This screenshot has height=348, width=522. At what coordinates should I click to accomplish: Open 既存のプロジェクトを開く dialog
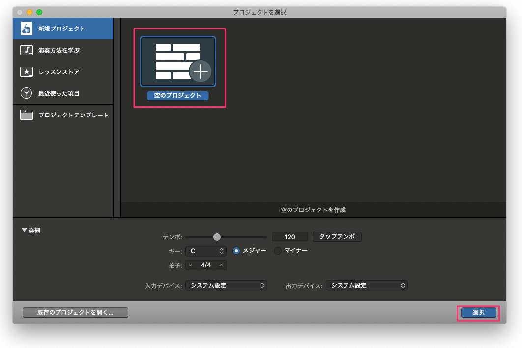pyautogui.click(x=75, y=312)
